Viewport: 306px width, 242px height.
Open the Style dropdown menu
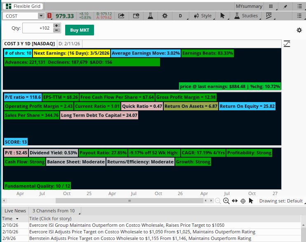tap(203, 16)
